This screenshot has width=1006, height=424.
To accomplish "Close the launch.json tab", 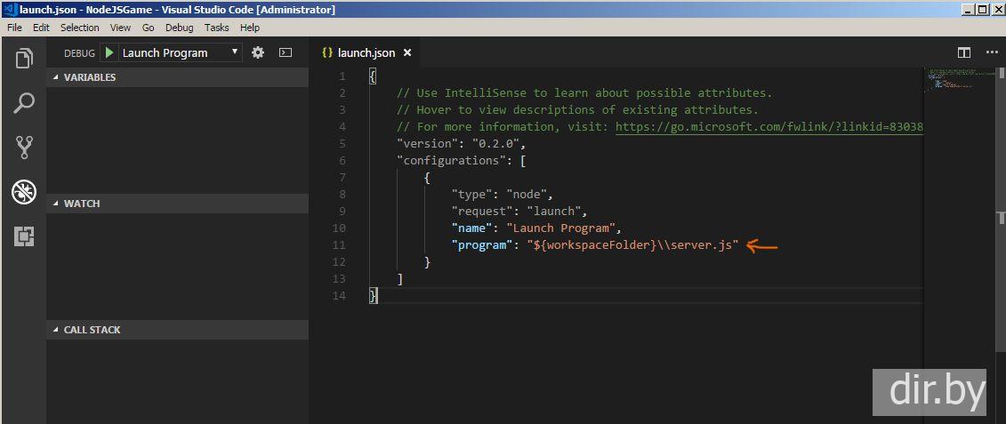I will 407,52.
